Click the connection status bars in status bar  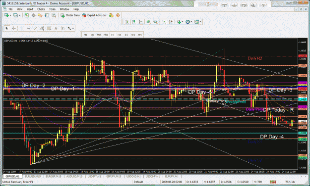pos(273,182)
